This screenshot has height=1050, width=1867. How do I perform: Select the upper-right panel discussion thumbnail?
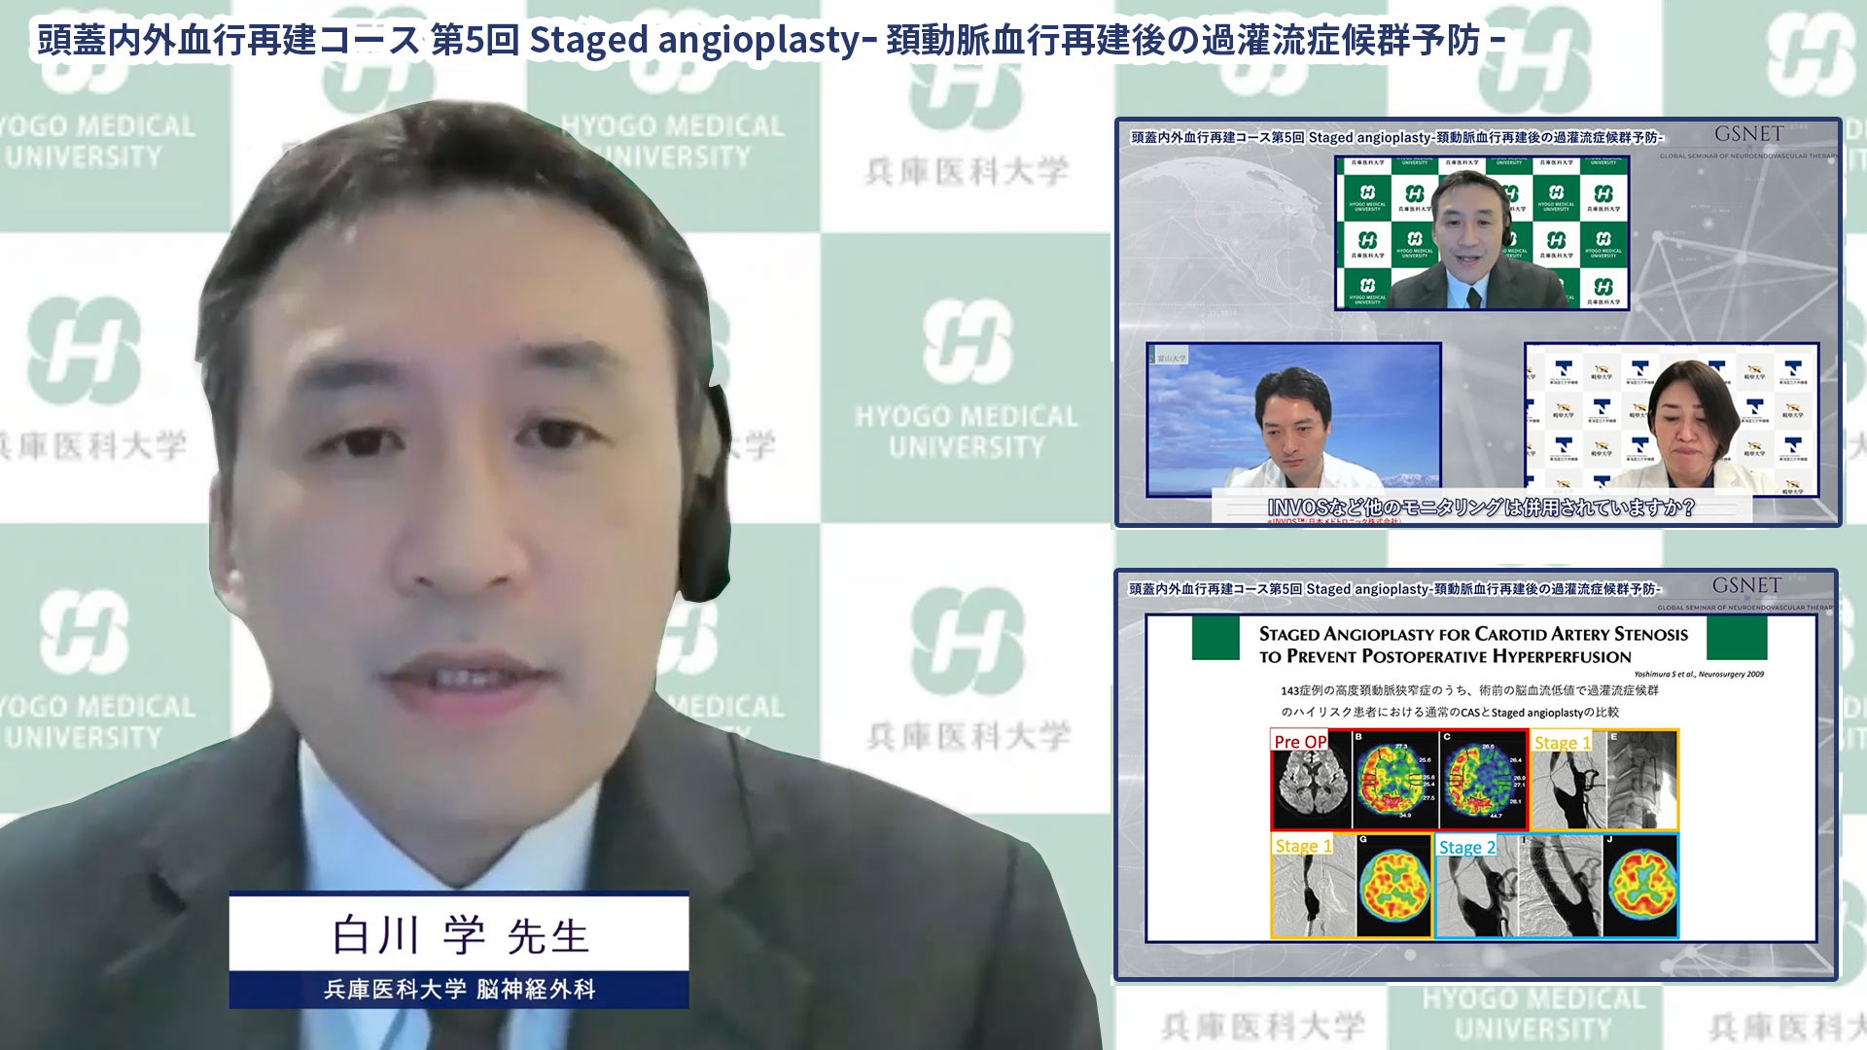point(1478,323)
